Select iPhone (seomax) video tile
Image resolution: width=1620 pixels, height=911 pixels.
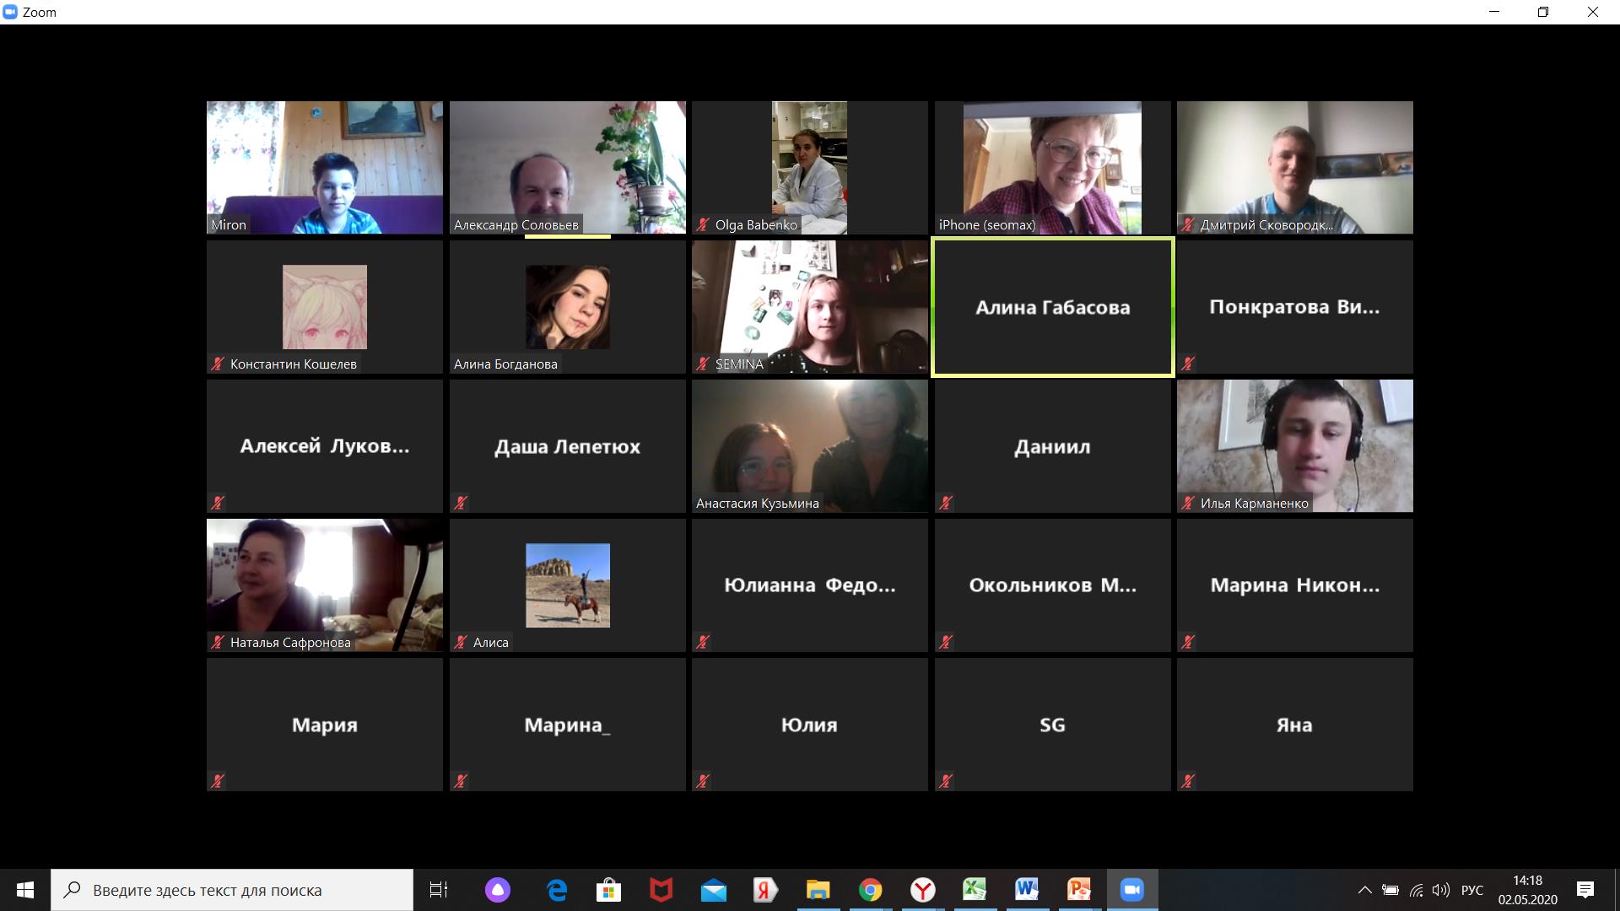point(1053,168)
